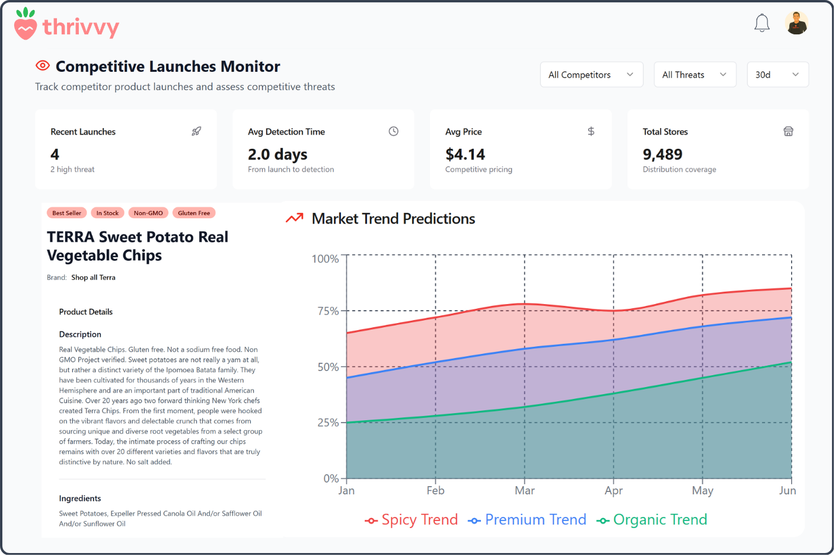Toggle the Organic Trend series visibility
The image size is (835, 556).
coord(651,519)
